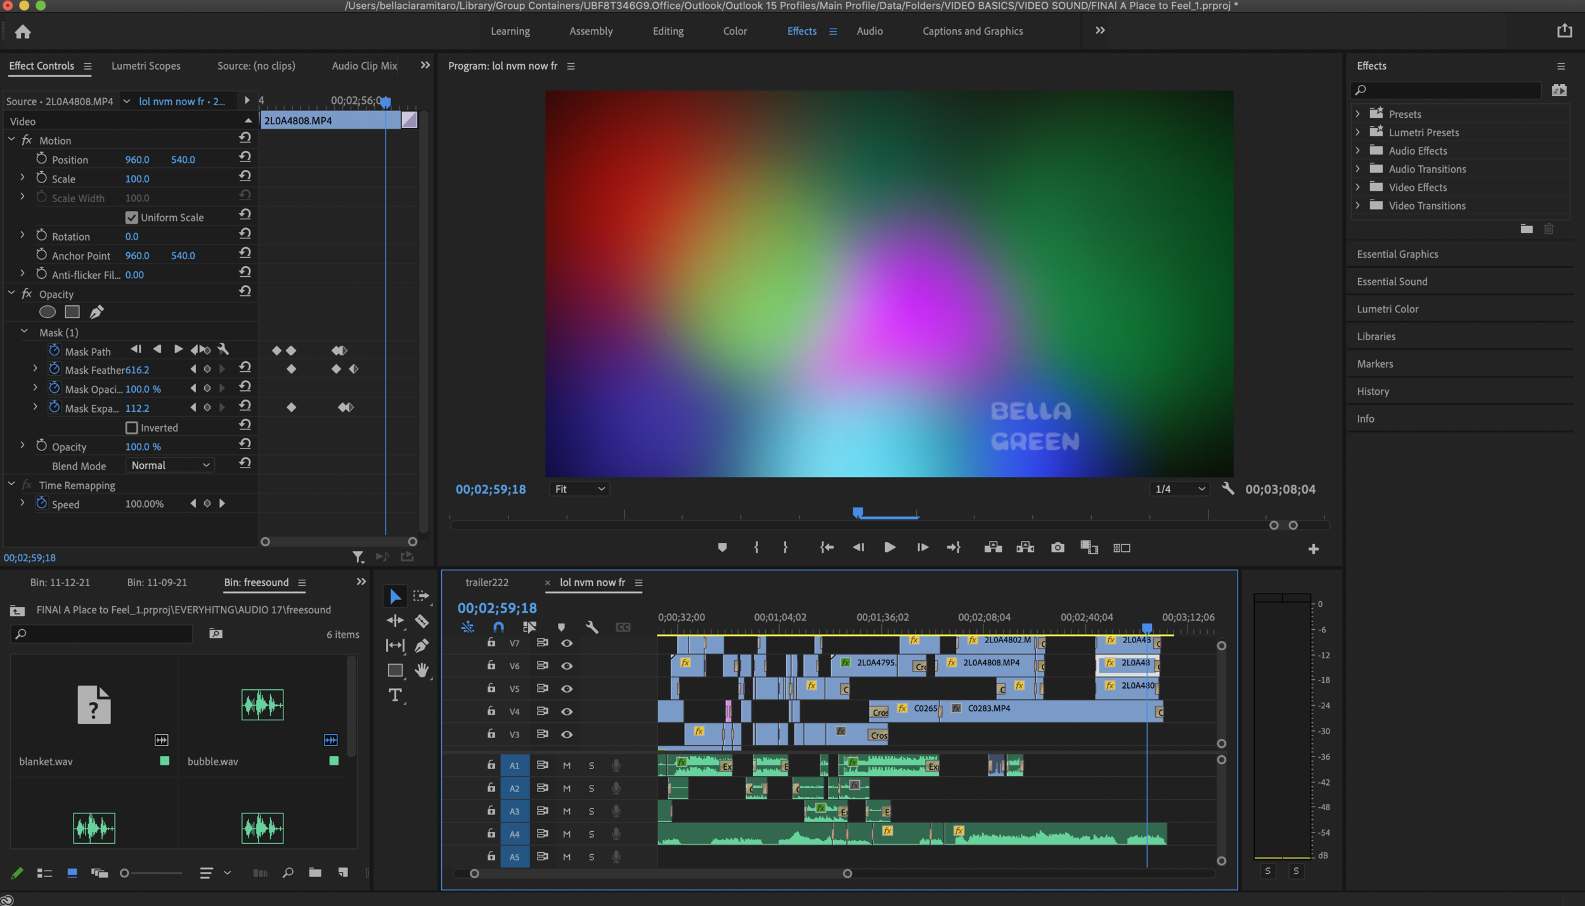Click the Export Frame camera icon
1585x906 pixels.
click(x=1057, y=547)
